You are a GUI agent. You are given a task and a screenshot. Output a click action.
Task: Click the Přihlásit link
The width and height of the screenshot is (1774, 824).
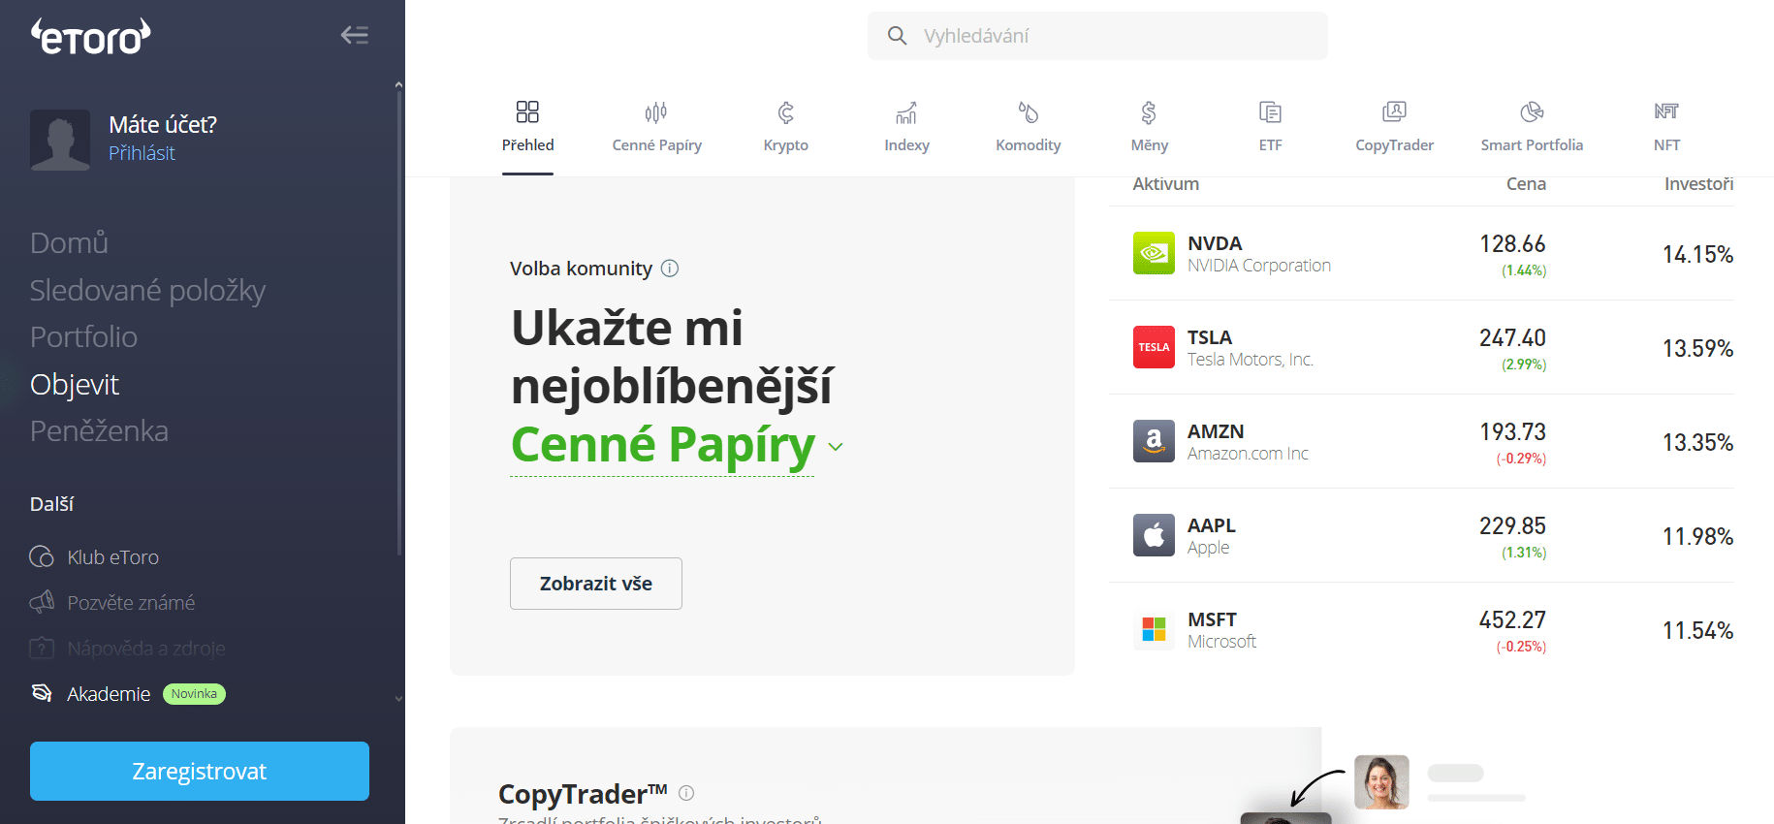[x=142, y=153]
